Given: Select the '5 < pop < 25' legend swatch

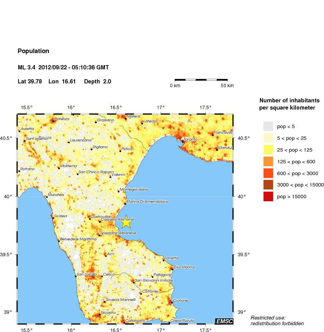Looking at the screenshot, I should click(x=268, y=138).
